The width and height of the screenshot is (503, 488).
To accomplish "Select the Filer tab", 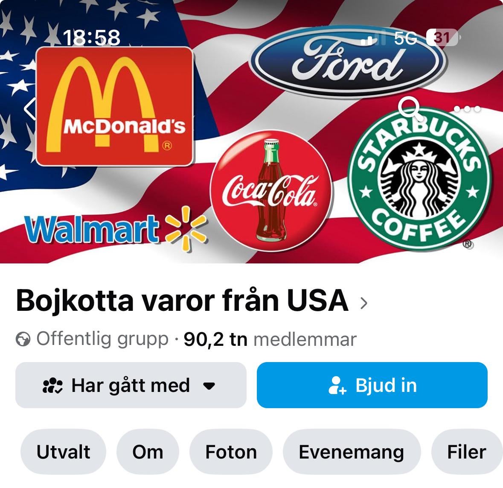I will click(467, 452).
